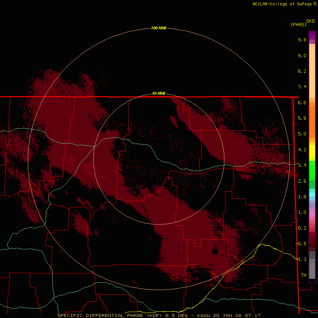318x318 pixels.
Task: Click the purple top segment of the color bar
Action: point(312,35)
